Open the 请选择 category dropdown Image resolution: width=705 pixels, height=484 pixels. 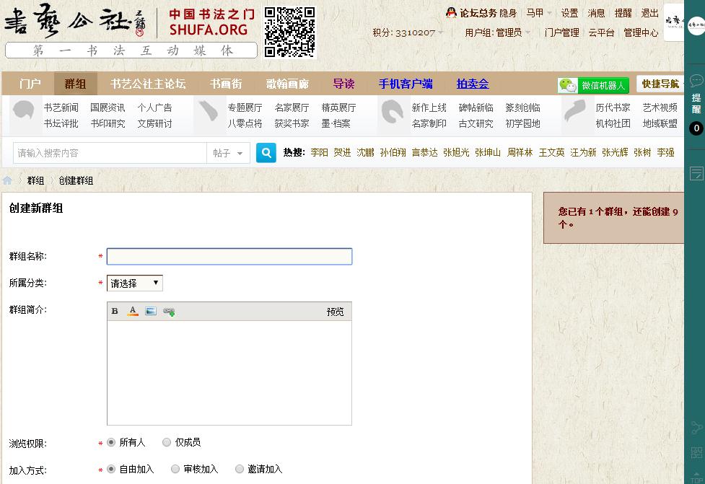tap(135, 283)
